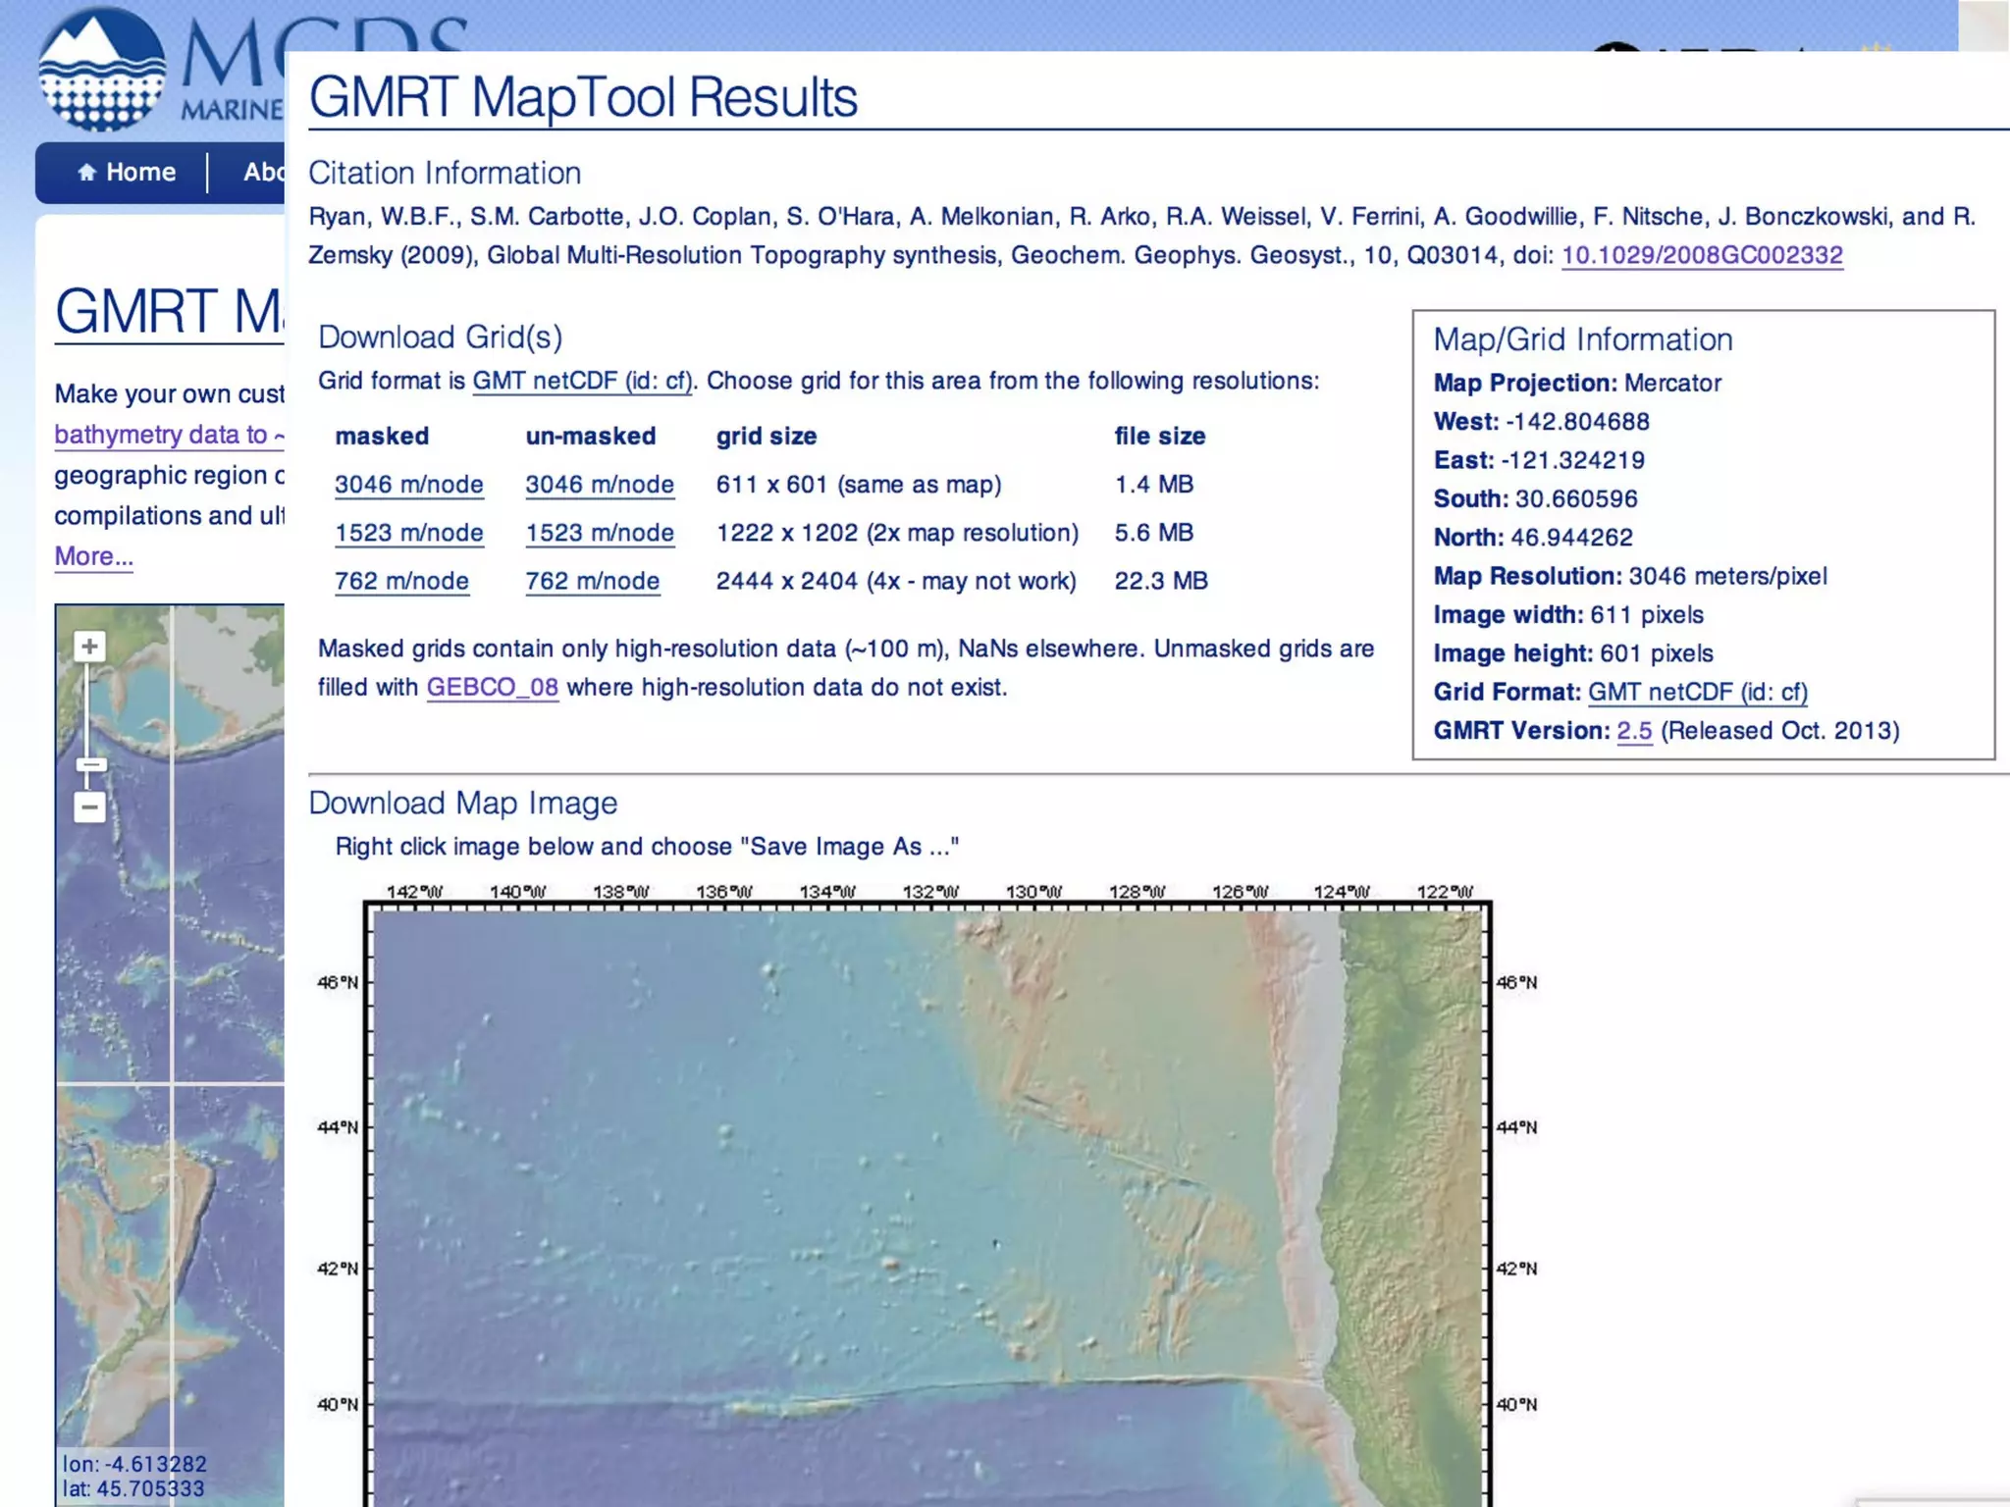The height and width of the screenshot is (1507, 2010).
Task: Download un-masked 762 m/node grid
Action: point(592,581)
